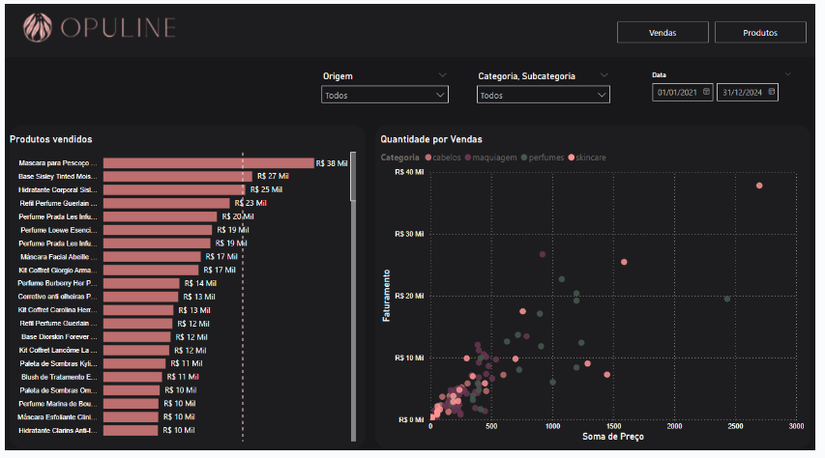
Task: Expand the Origem slicer header chevron
Action: click(443, 75)
